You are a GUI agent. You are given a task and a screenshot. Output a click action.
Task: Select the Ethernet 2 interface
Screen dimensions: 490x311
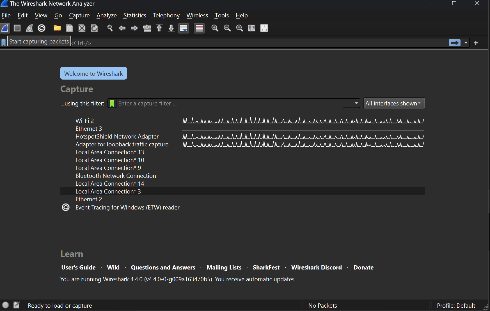tap(243, 199)
